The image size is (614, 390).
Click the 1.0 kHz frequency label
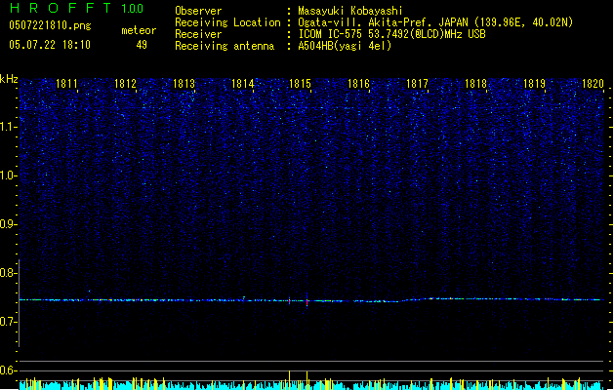(9, 175)
